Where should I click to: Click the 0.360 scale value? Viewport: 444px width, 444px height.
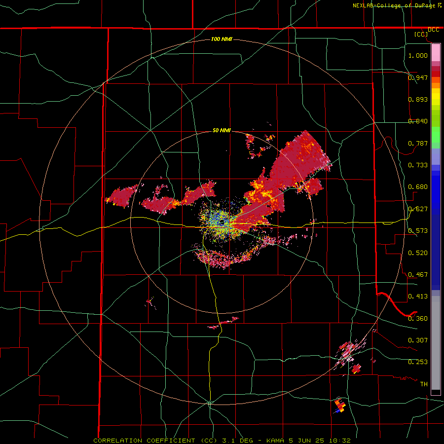click(x=418, y=319)
